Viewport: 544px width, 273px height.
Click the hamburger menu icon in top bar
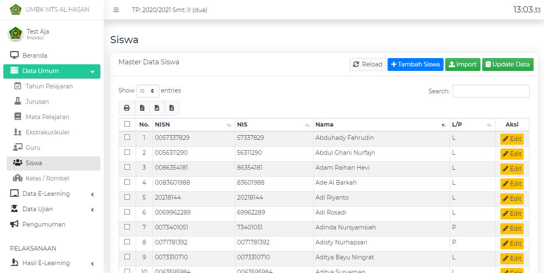click(116, 10)
